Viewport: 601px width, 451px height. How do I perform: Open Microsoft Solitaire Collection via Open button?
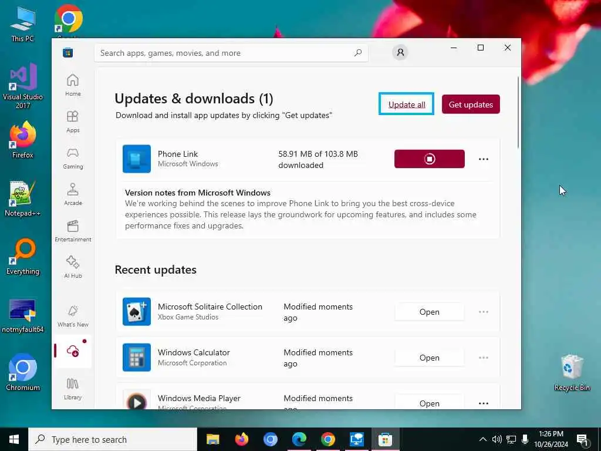[x=429, y=312]
